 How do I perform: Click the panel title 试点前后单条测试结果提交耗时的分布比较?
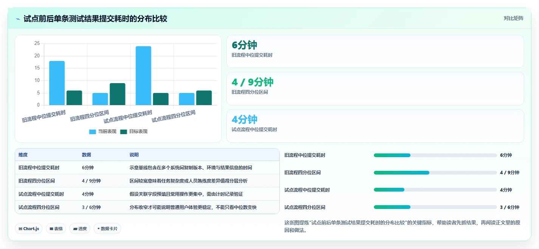(x=95, y=19)
